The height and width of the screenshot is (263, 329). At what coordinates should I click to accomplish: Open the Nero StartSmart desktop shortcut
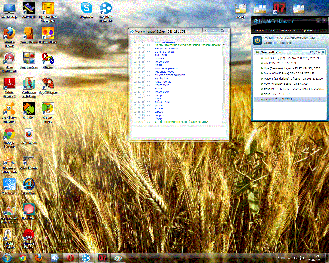[x=10, y=63]
